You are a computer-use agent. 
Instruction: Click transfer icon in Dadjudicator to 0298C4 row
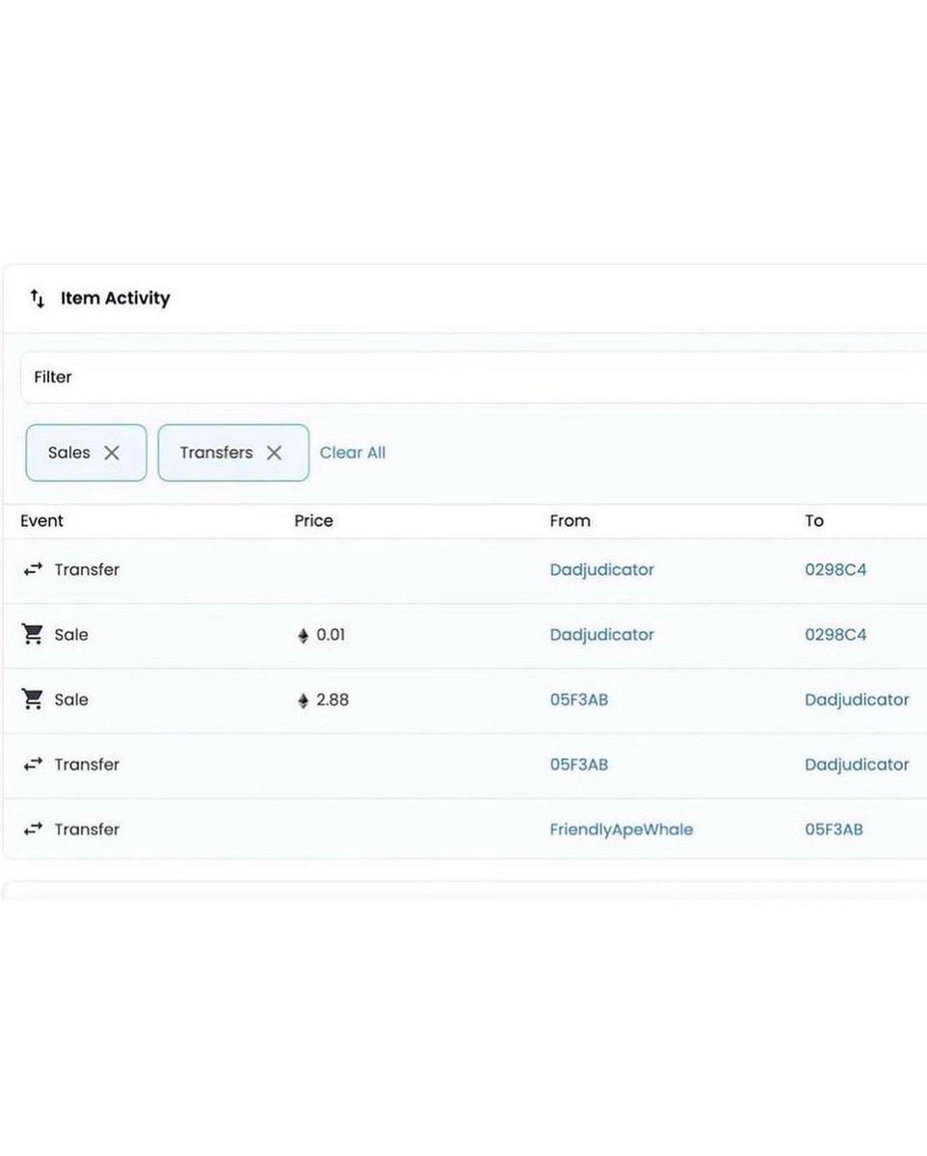34,569
